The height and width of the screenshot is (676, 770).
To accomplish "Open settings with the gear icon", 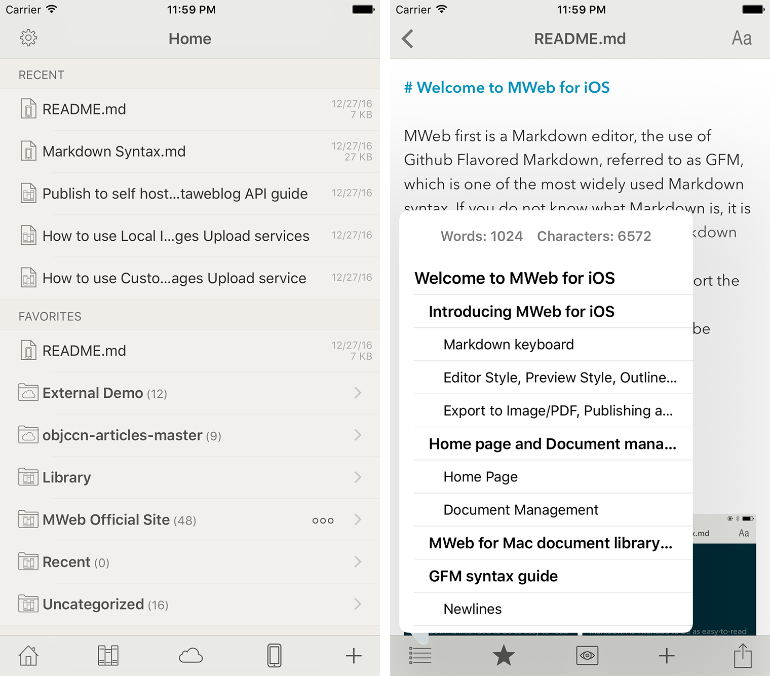I will [x=28, y=38].
